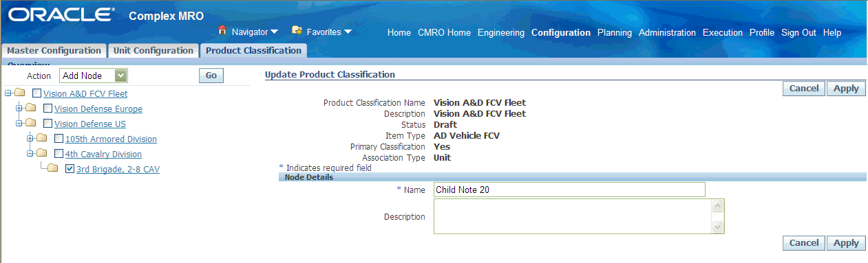Image resolution: width=868 pixels, height=263 pixels.
Task: Tick the 4th Cavalry Division checkbox
Action: coord(59,154)
